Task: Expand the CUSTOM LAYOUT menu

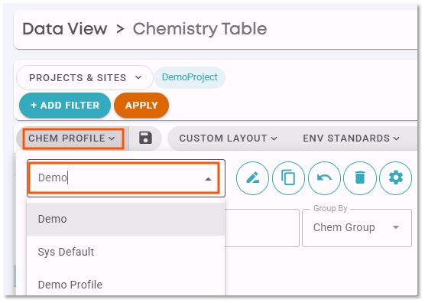Action: 229,138
